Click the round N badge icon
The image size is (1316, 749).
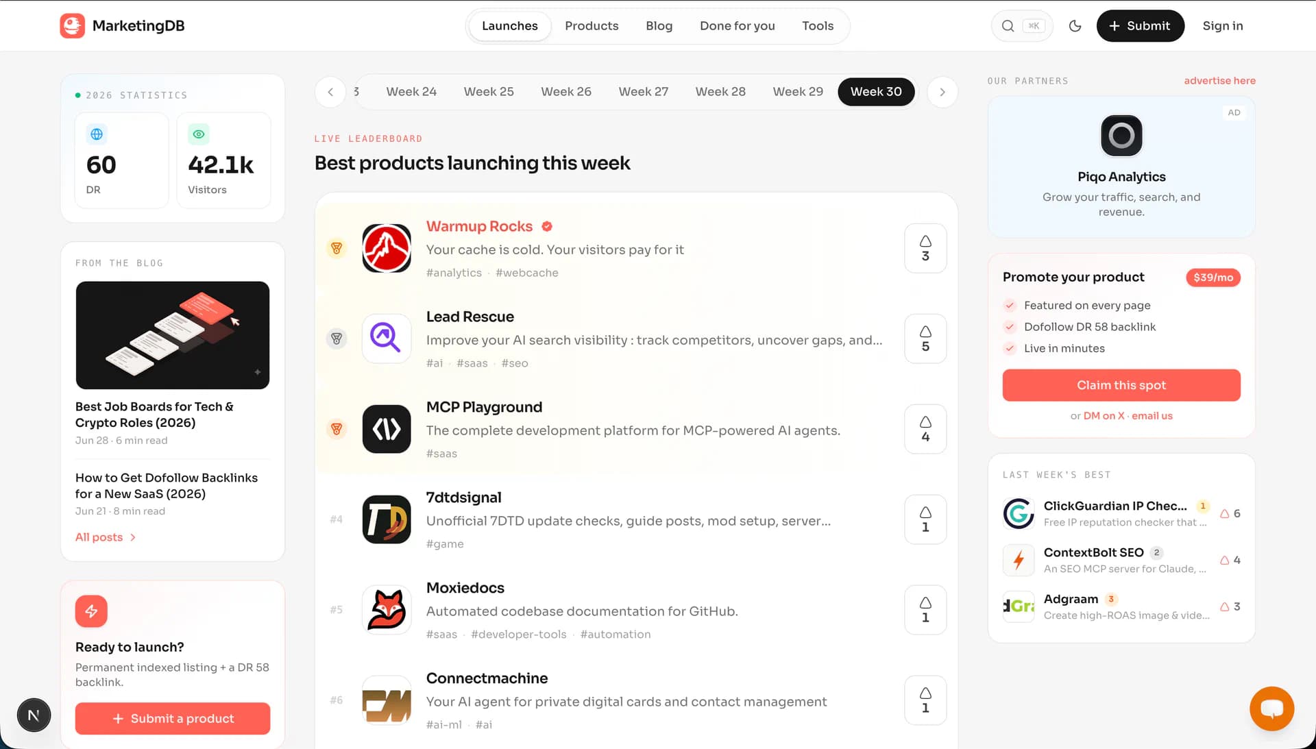[34, 715]
